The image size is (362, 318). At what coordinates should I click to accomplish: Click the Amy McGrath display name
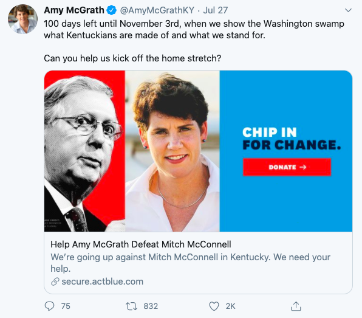pyautogui.click(x=74, y=10)
